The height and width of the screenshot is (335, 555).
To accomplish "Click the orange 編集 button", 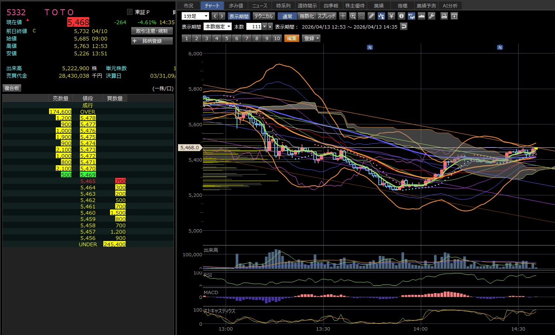I will (291, 38).
